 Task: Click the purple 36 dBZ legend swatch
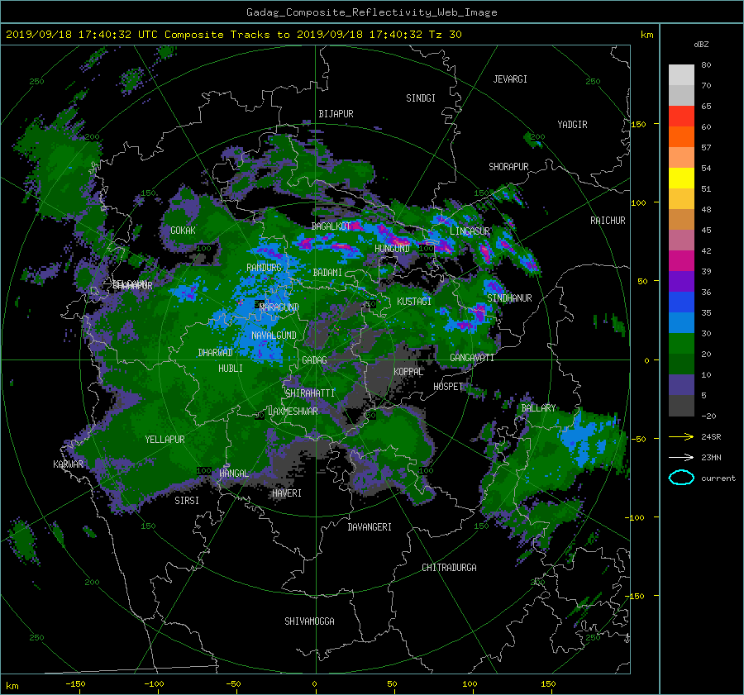pos(681,281)
